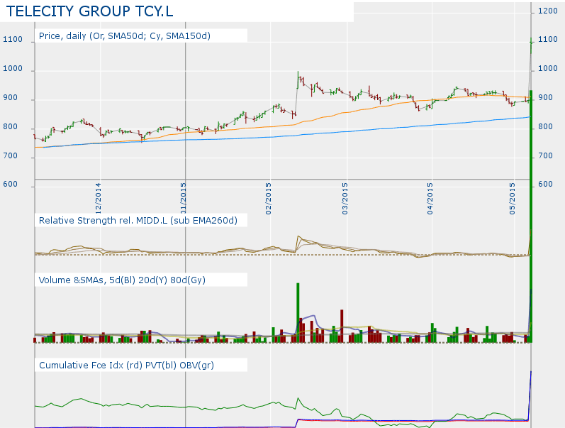Click the tall red volume bar in March
Image resolution: width=565 pixels, height=428 pixels.
[342, 326]
